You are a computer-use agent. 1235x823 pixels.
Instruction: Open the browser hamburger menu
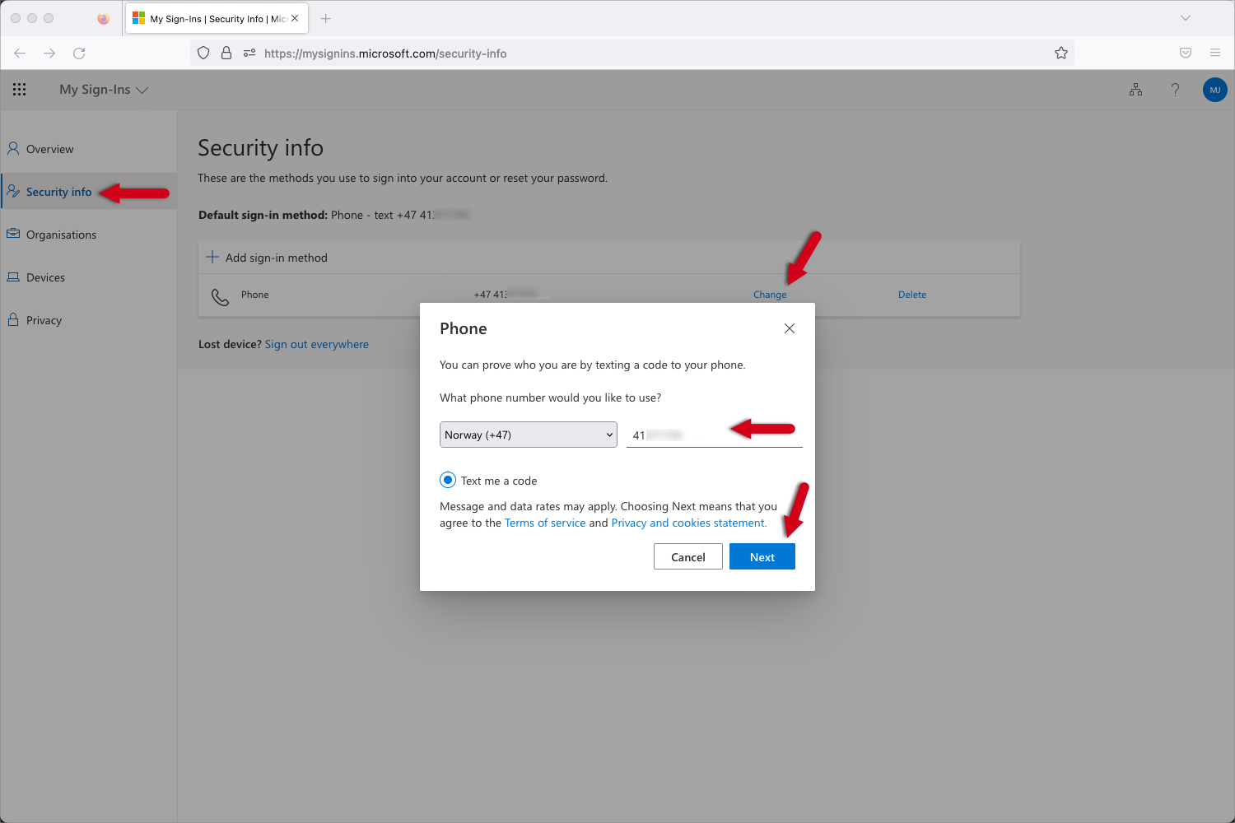(x=1214, y=53)
